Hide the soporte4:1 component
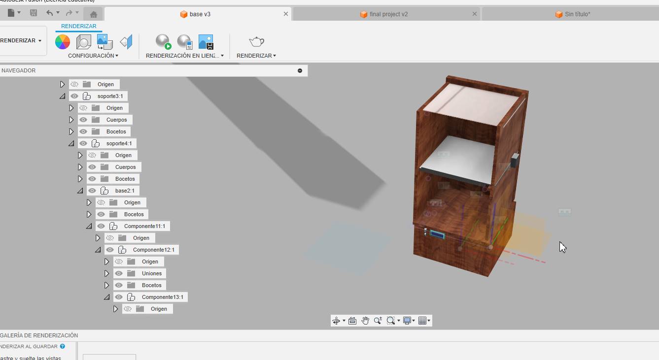The image size is (659, 360). pyautogui.click(x=83, y=143)
